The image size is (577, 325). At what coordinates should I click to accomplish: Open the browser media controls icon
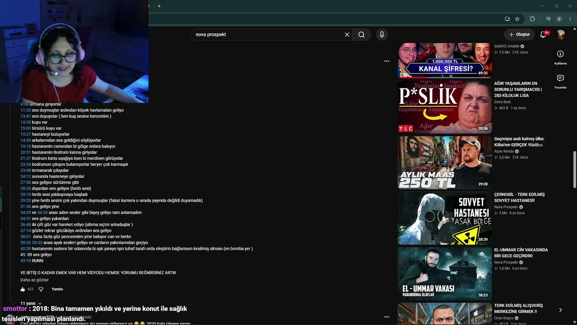[x=548, y=19]
